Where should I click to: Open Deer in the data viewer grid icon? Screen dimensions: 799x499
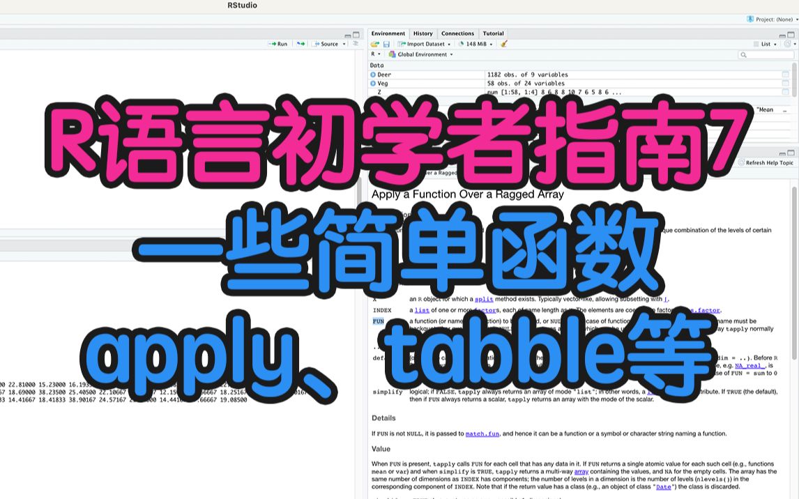tap(784, 75)
